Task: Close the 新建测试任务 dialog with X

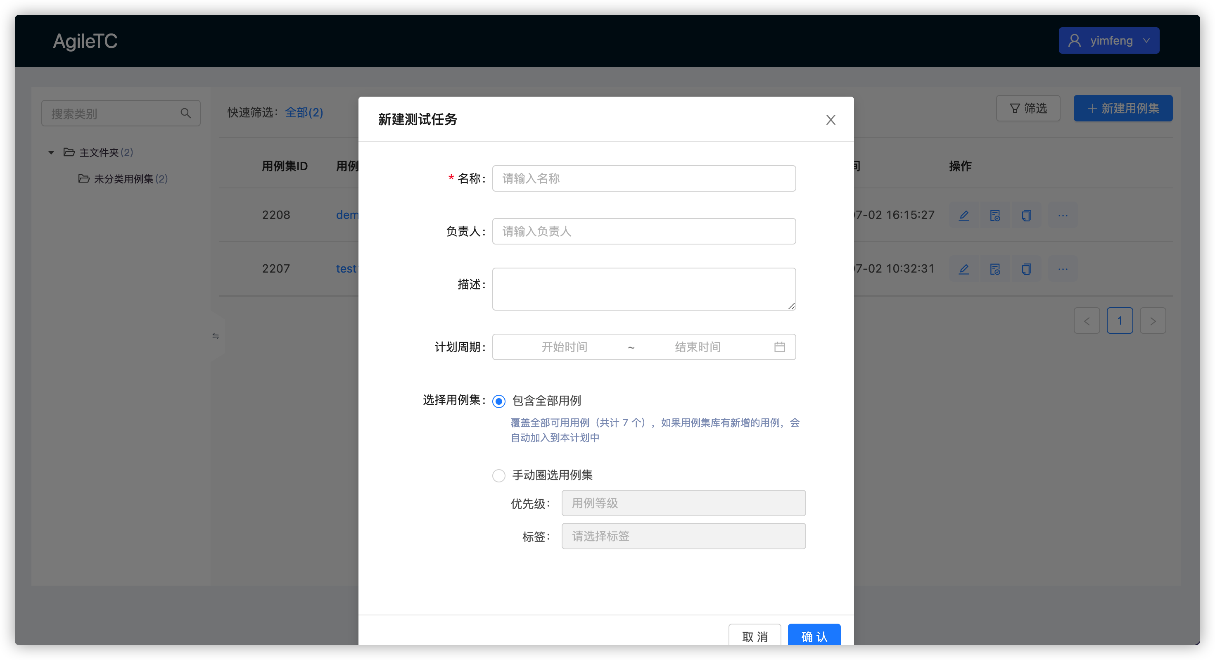Action: 831,120
